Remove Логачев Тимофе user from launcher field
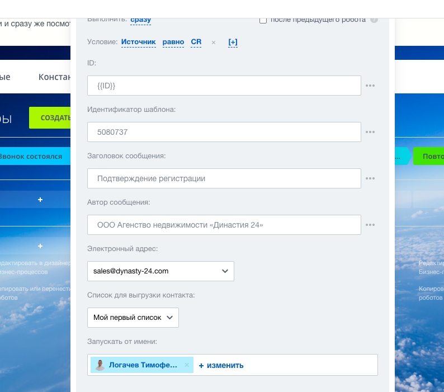 point(187,365)
